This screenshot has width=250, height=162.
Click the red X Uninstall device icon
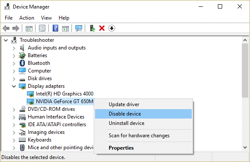pyautogui.click(x=102, y=28)
